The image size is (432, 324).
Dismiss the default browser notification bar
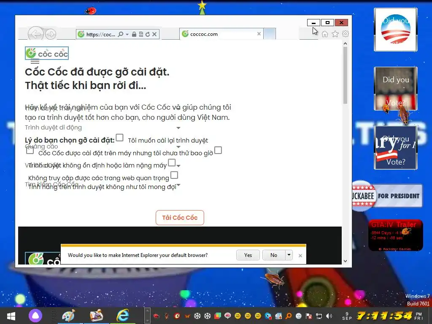pos(300,256)
